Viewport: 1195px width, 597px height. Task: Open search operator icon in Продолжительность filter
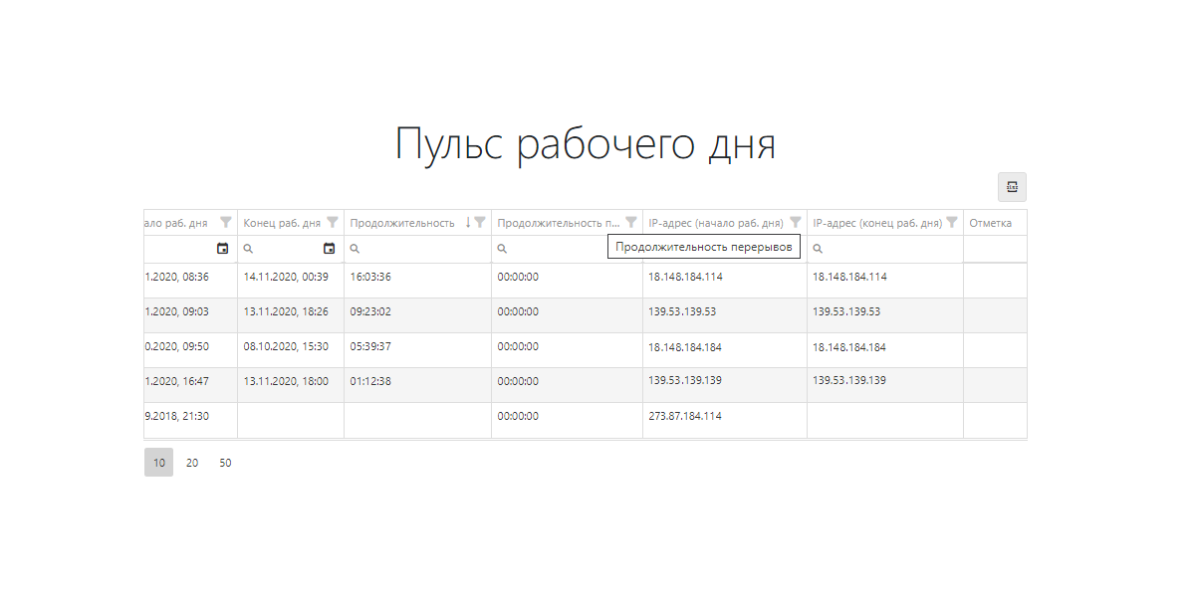pos(355,249)
